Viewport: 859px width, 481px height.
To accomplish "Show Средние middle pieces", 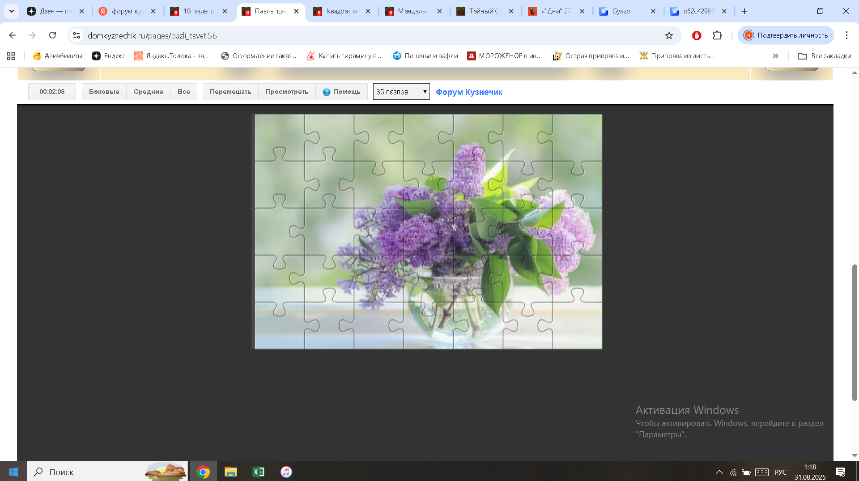I will (x=148, y=92).
